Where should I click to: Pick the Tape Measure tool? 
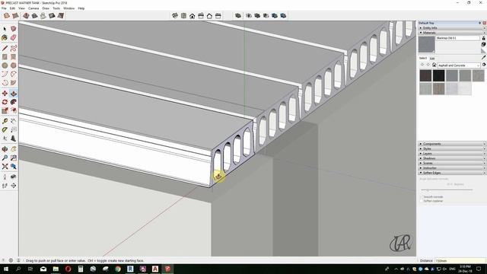coord(5,121)
